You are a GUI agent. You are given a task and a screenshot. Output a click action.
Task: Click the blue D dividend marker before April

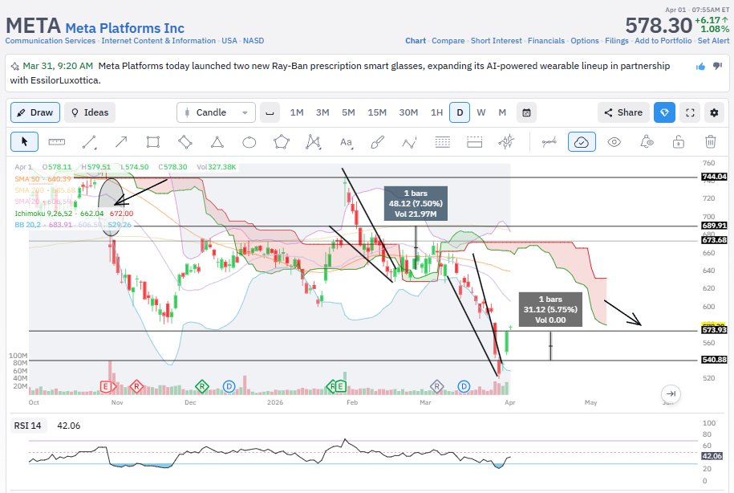(464, 387)
